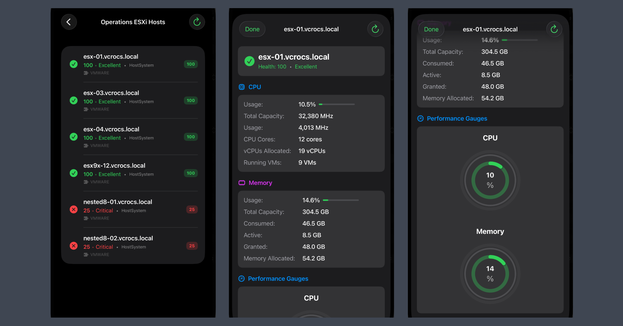Click the 25 health badge for nested8-02.vcrocs.local
623x326 pixels.
[192, 246]
